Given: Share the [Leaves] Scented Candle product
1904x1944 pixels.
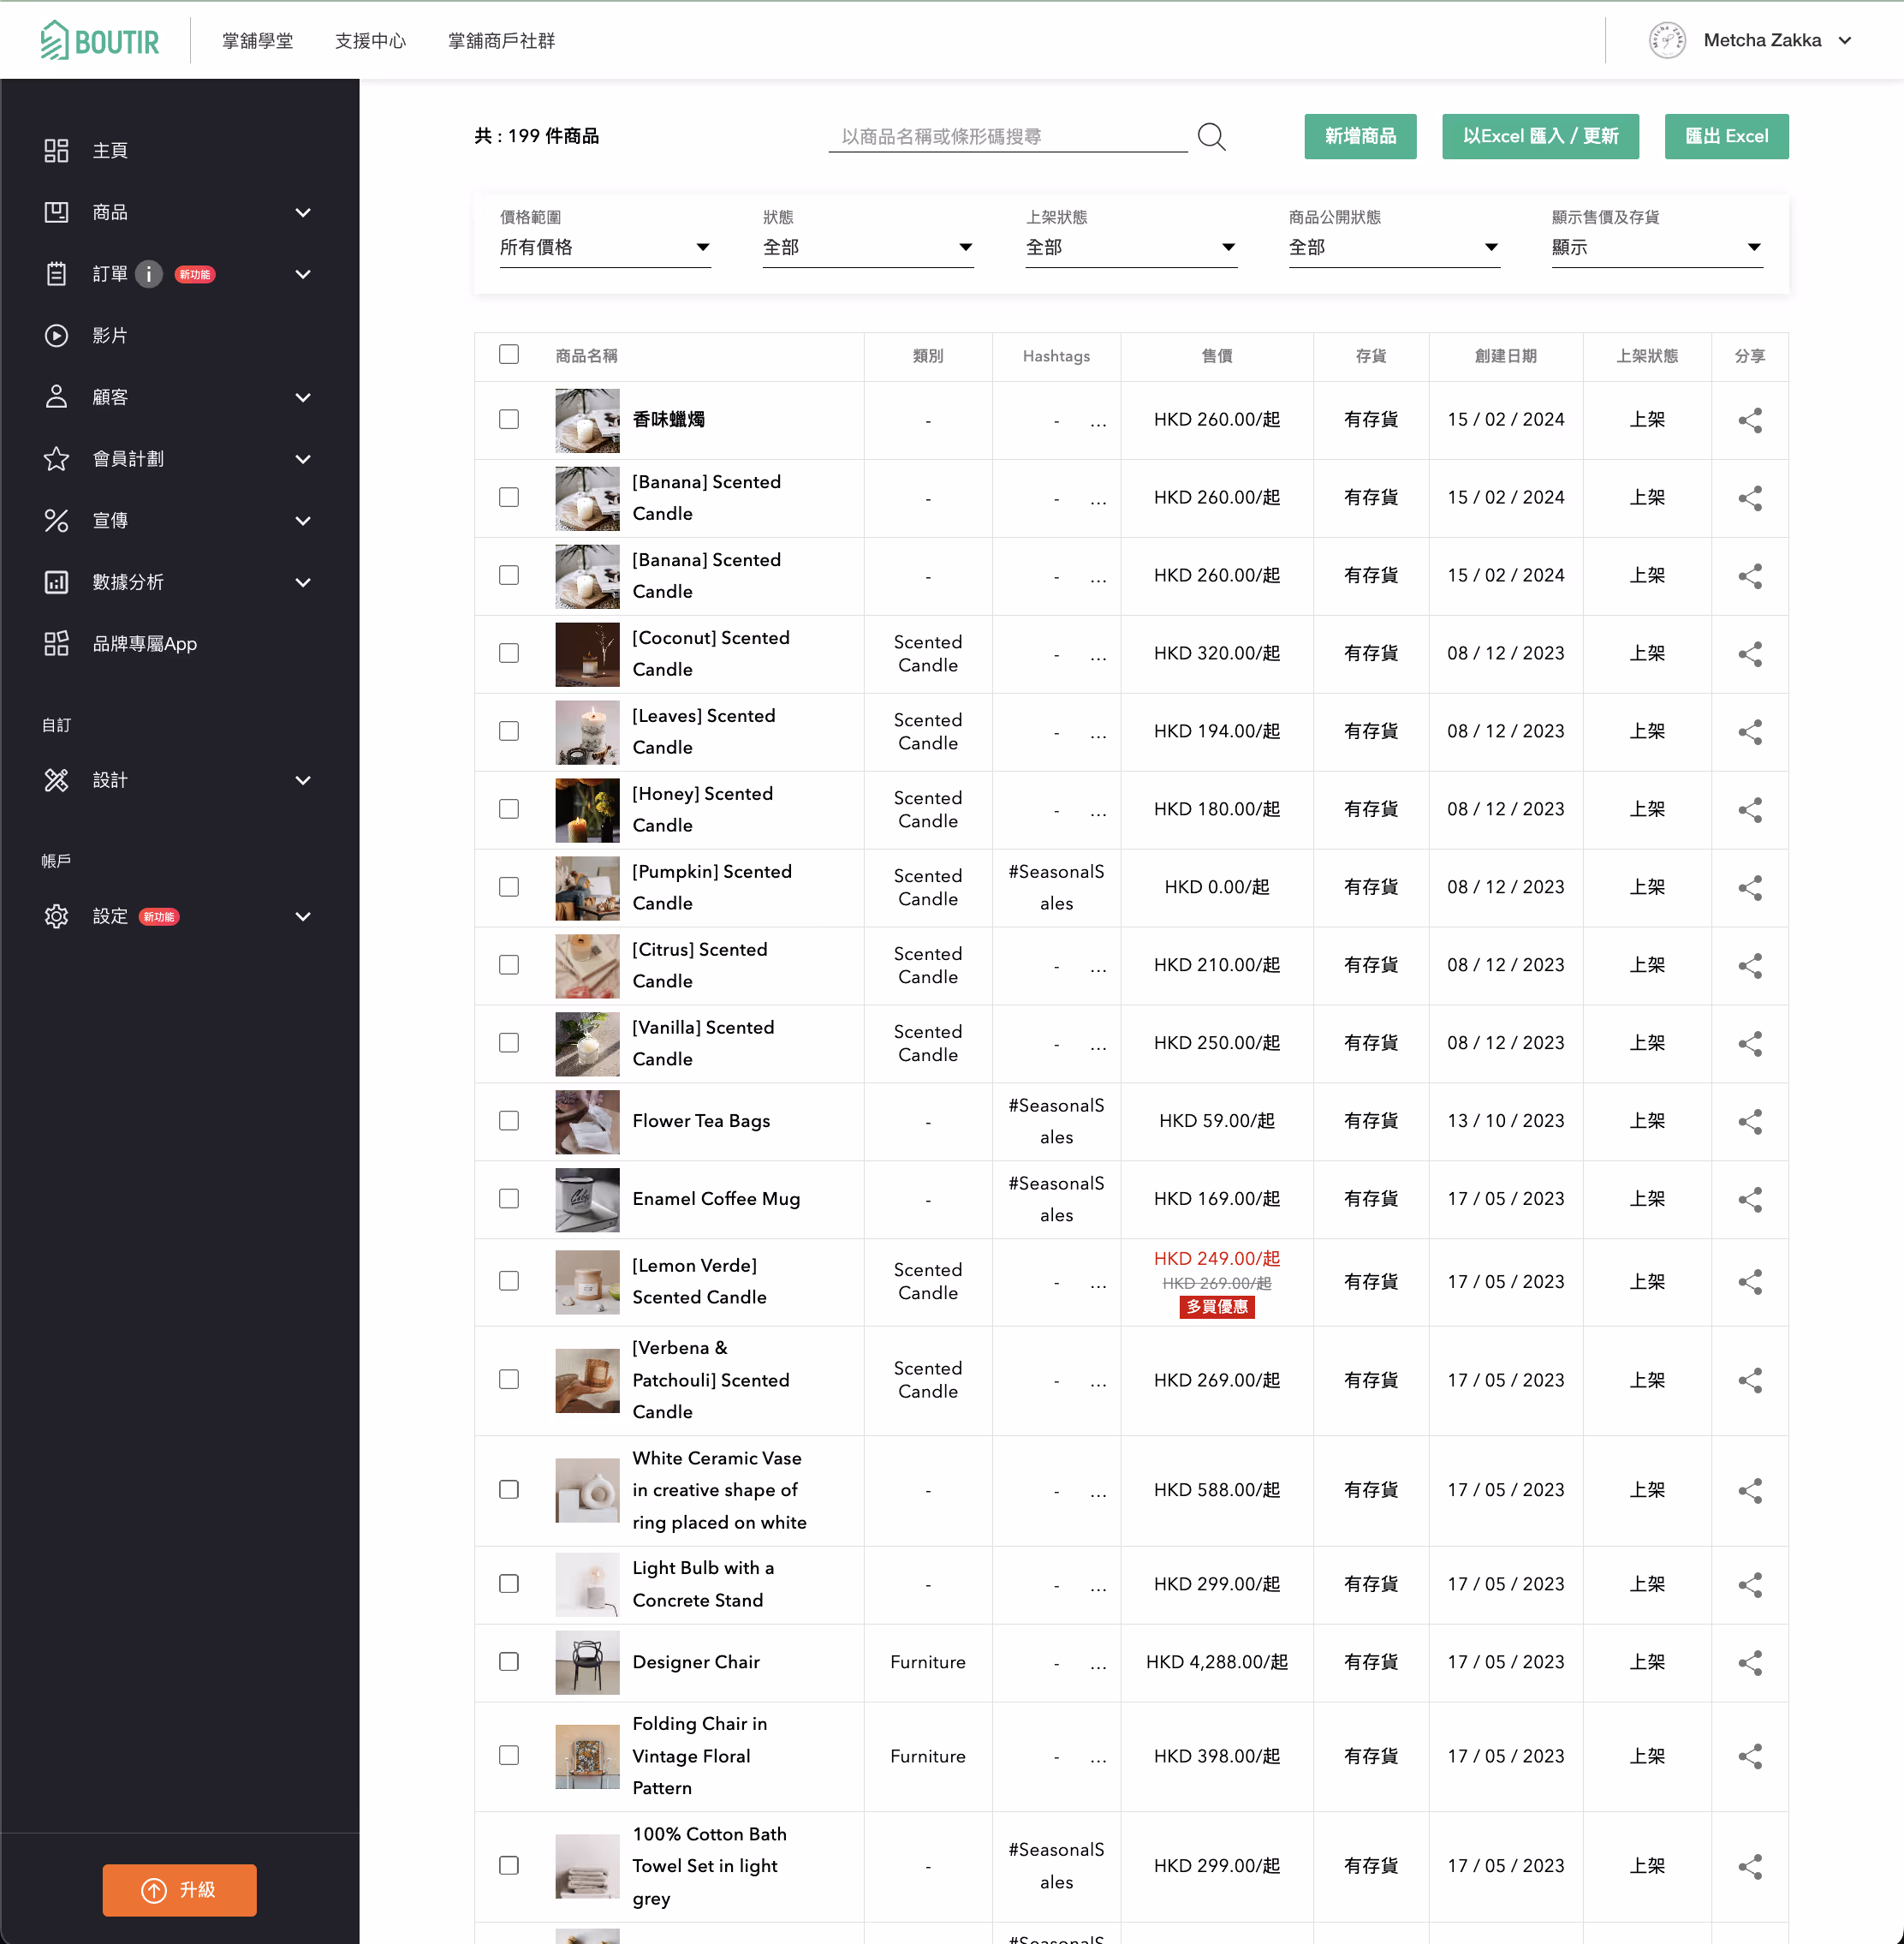Looking at the screenshot, I should (x=1749, y=732).
